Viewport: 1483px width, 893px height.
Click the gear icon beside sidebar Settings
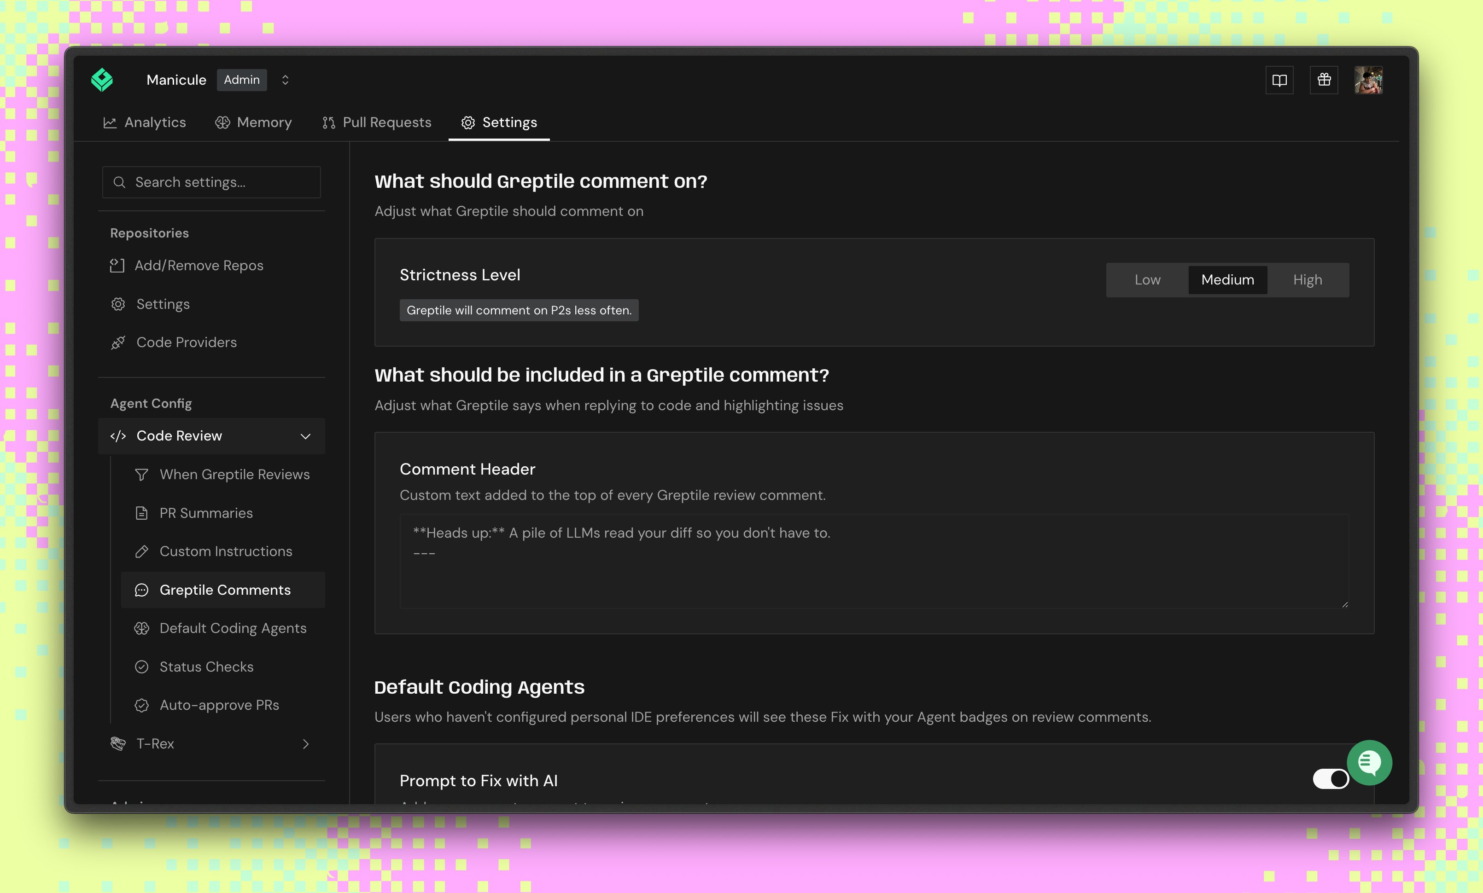(118, 304)
